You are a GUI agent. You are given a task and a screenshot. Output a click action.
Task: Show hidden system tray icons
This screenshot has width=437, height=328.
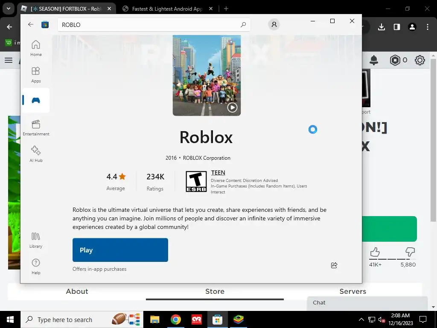361,319
